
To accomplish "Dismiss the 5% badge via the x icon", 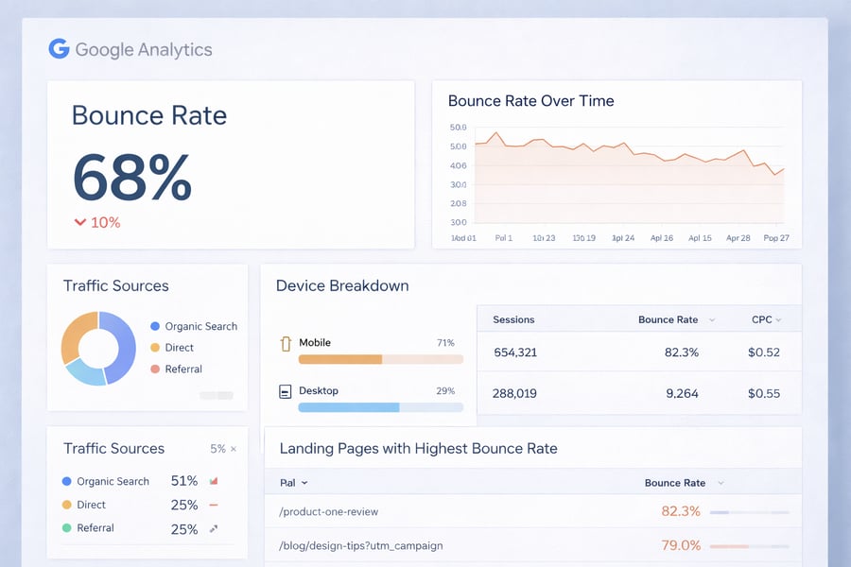I will pyautogui.click(x=233, y=449).
